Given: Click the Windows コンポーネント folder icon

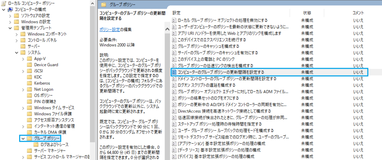Looking at the screenshot, I should pos(23,34).
